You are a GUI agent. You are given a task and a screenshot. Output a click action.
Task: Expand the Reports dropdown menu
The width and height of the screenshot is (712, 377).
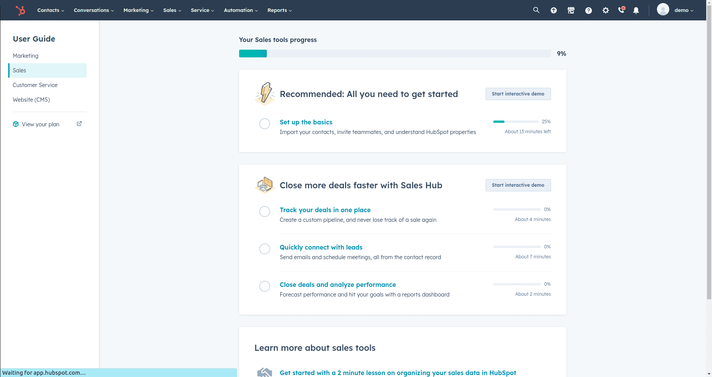tap(280, 10)
